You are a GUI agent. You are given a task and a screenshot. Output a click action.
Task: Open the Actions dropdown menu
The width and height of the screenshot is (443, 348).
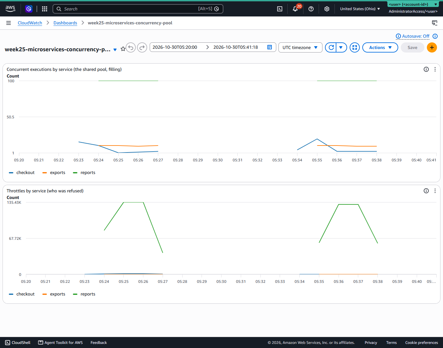pos(380,47)
